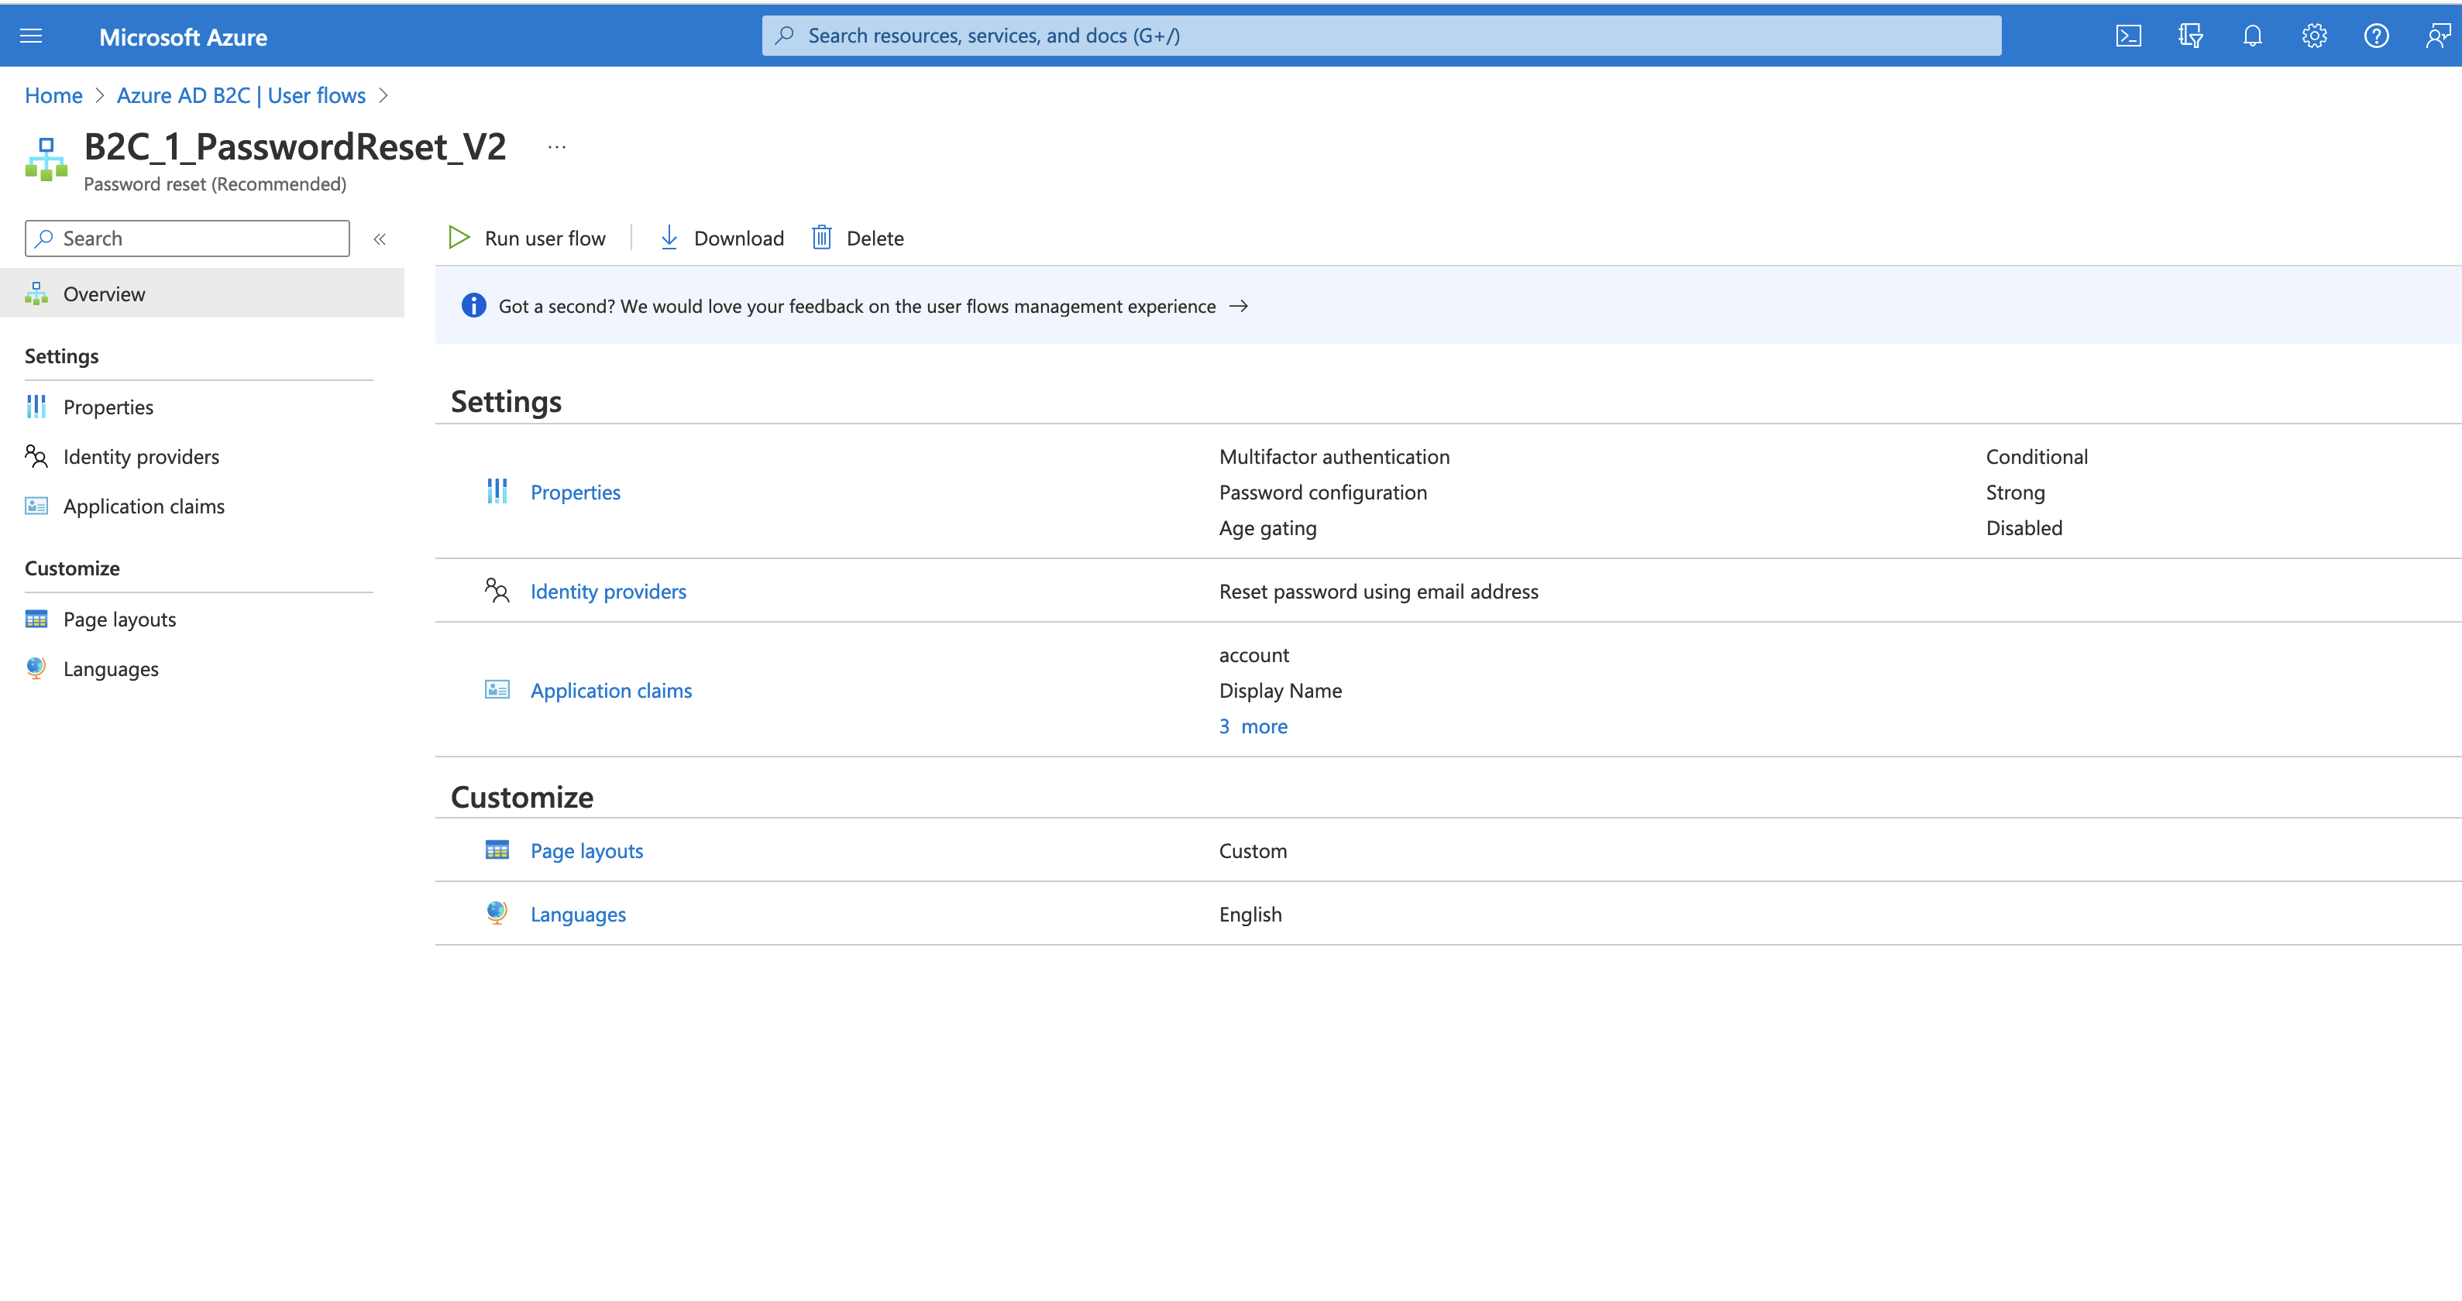Click the Age gating label
The width and height of the screenshot is (2462, 1301).
[1267, 527]
